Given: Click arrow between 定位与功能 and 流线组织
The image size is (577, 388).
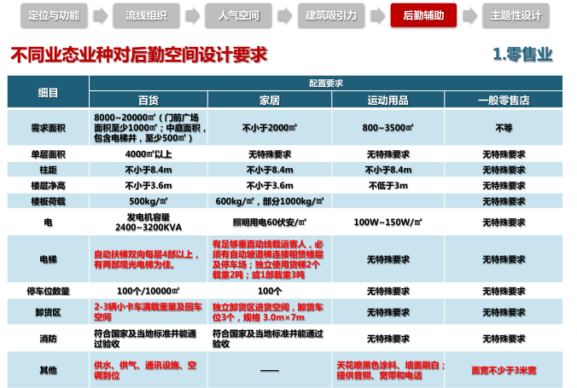Looking at the screenshot, I should pos(101,15).
